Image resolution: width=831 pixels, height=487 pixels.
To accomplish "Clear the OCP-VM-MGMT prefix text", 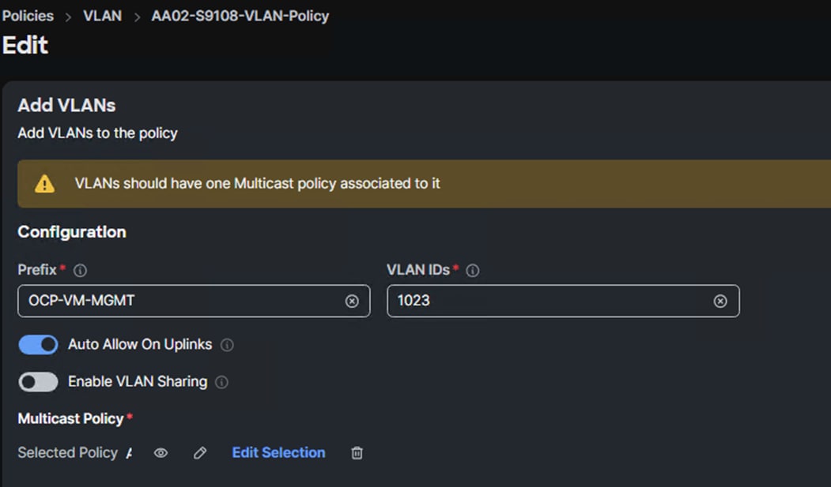I will [x=352, y=301].
